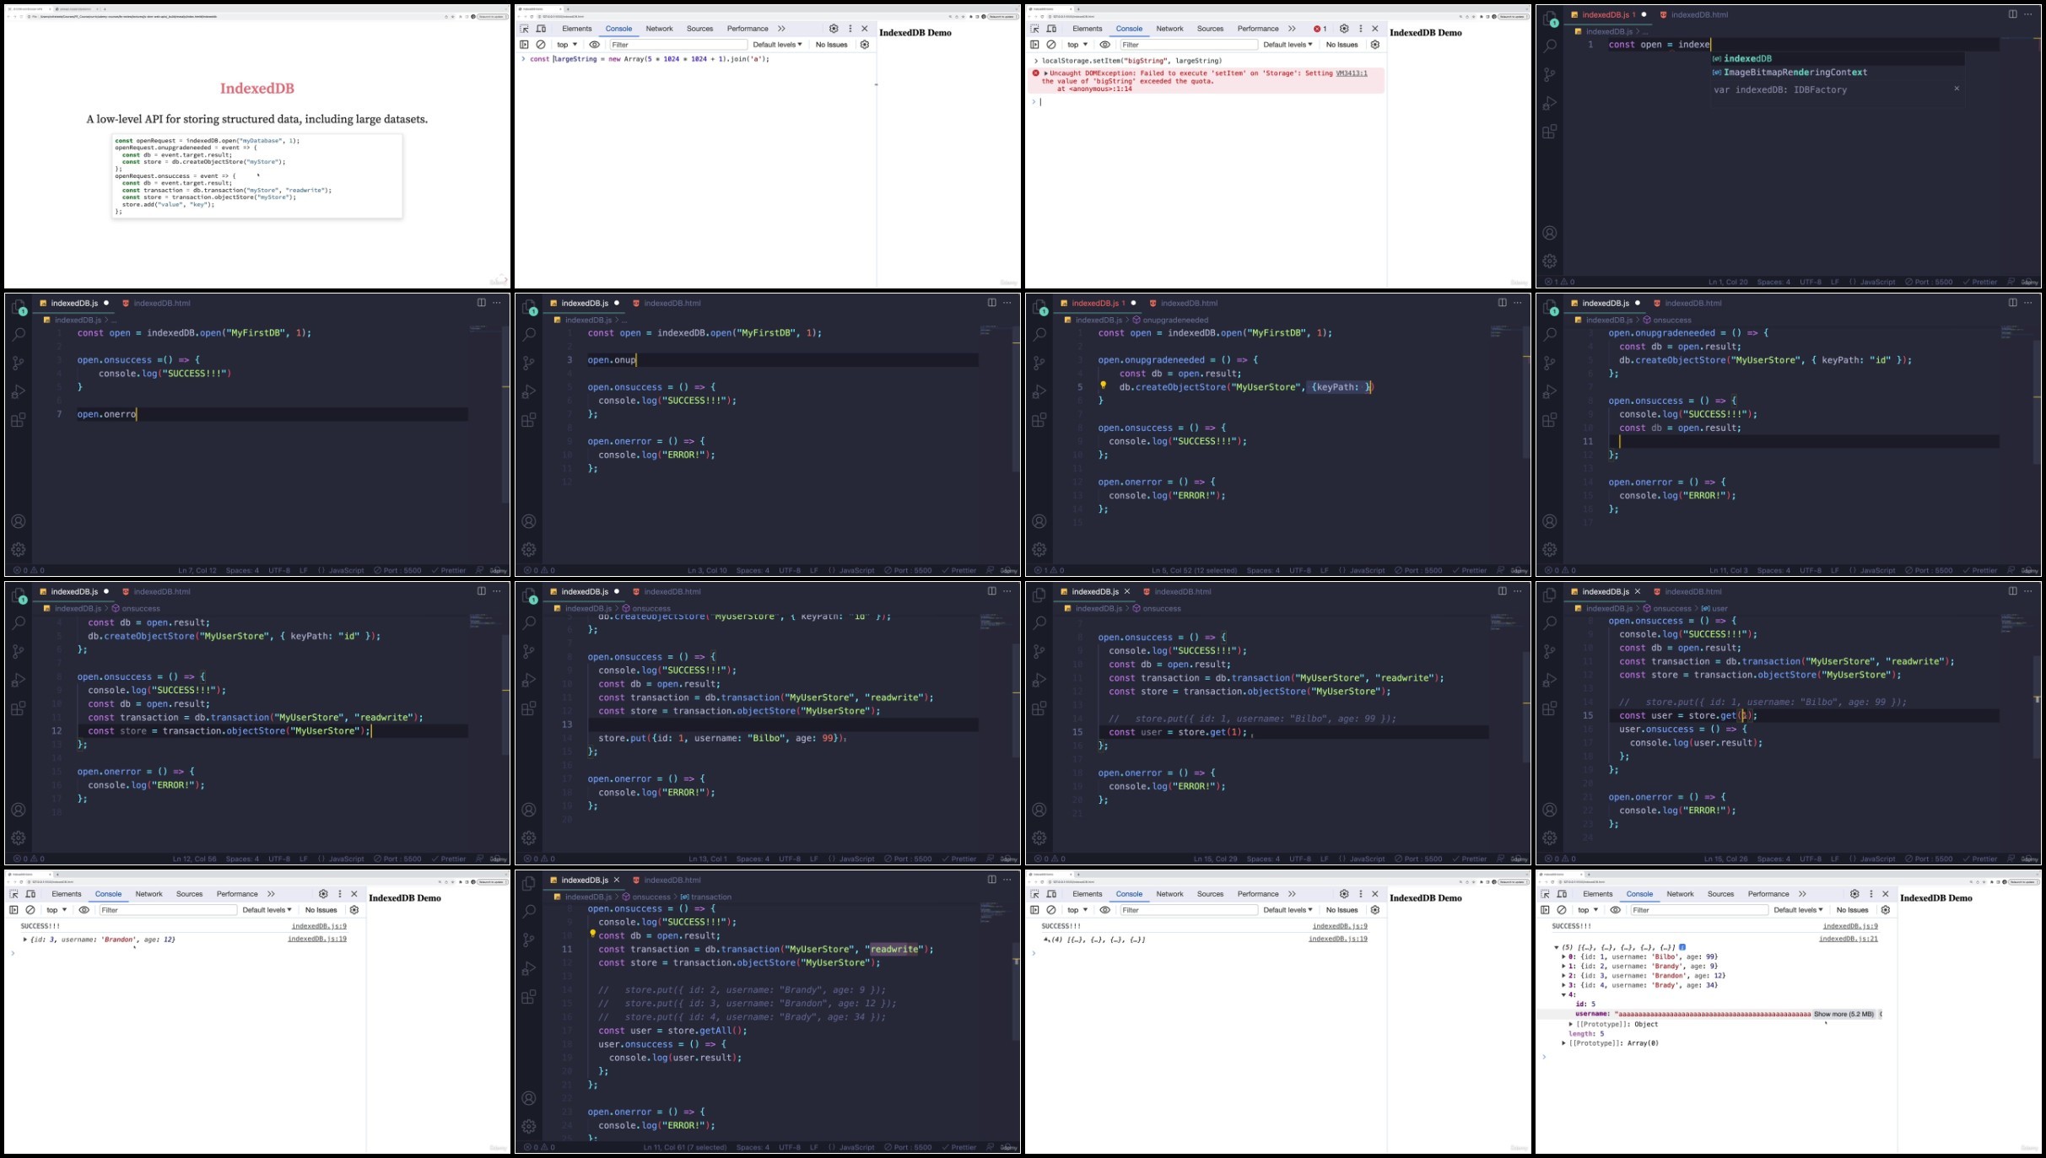Click the 'transaction' breadcrumb in the getAll frame
This screenshot has width=2046, height=1158.
click(x=705, y=897)
